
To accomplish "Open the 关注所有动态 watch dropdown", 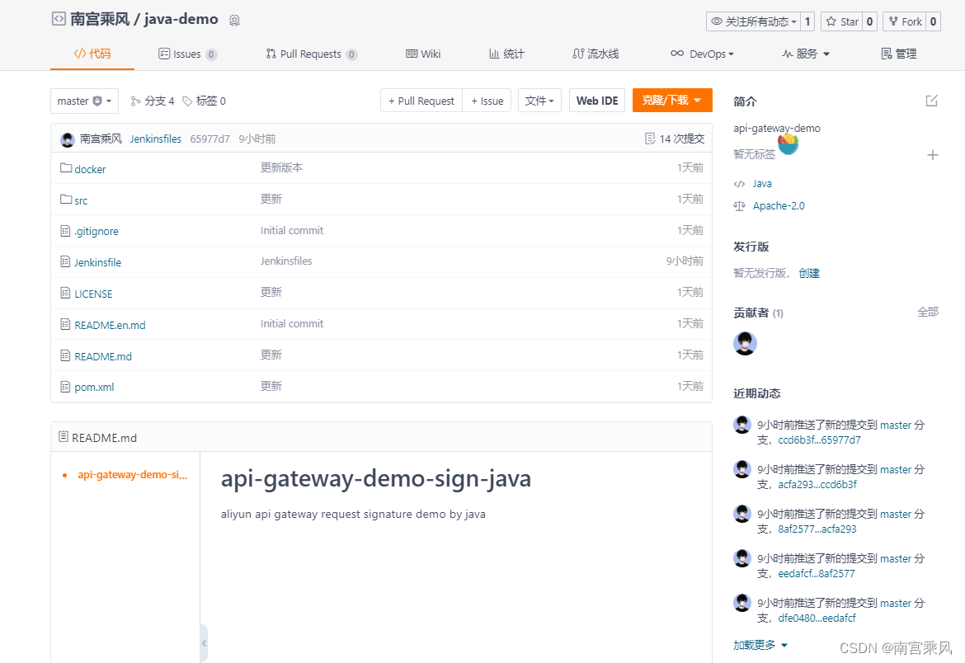I will (x=753, y=21).
